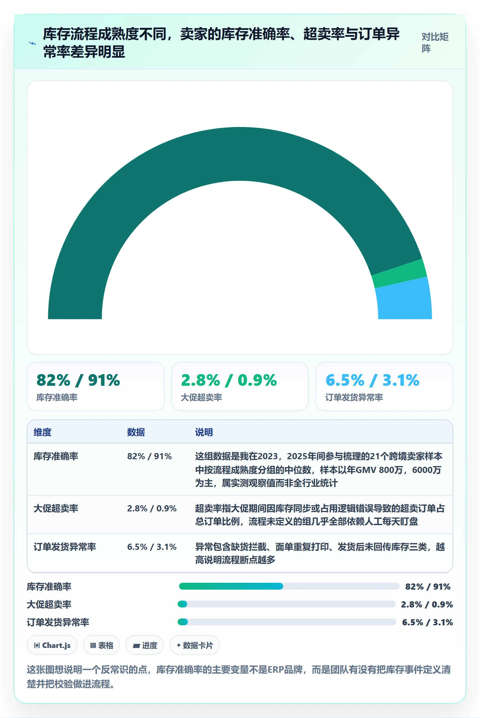Click the 数据 column header

(136, 432)
